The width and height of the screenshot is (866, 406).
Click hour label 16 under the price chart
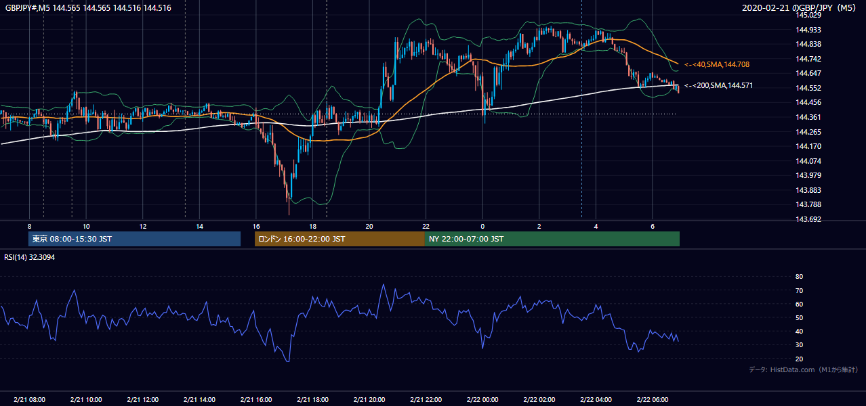click(256, 226)
